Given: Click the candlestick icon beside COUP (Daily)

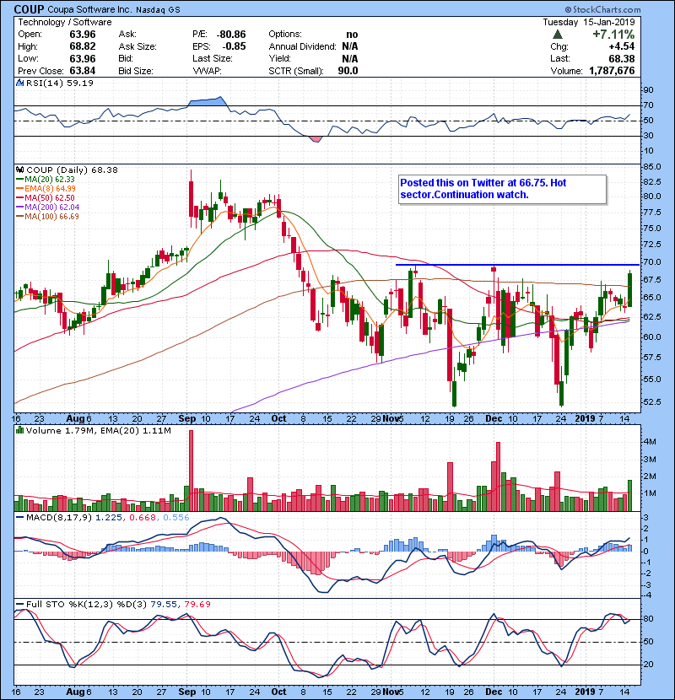Looking at the screenshot, I should (x=20, y=170).
